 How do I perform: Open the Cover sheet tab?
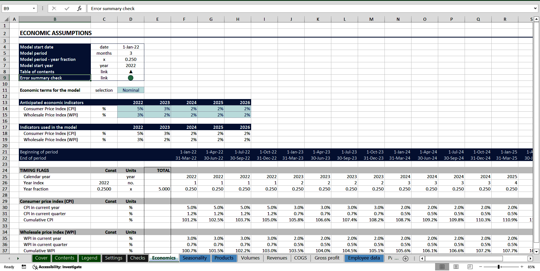point(41,258)
